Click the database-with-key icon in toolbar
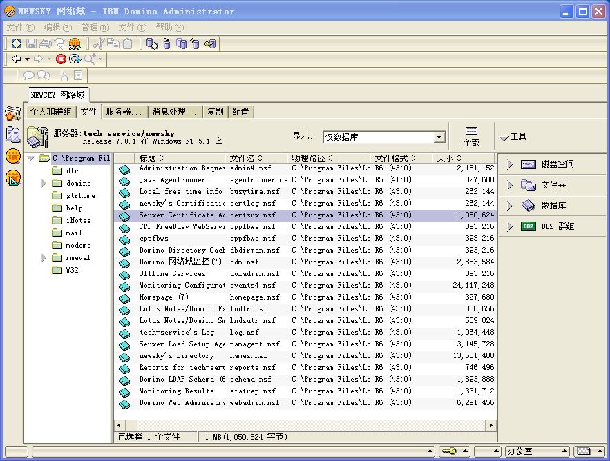Viewport: 610px width, 461px height. (x=210, y=43)
